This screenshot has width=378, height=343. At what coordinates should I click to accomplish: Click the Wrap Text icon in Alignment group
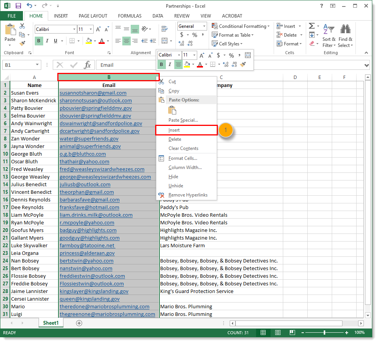click(x=165, y=29)
